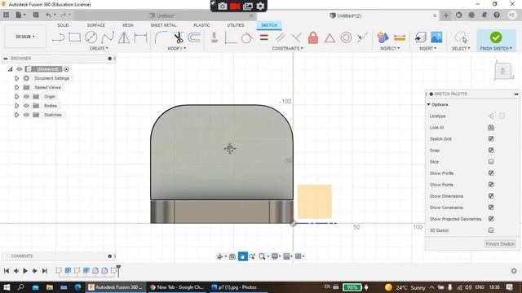Select the Fillet tool
Image resolution: width=522 pixels, height=293 pixels.
point(161,37)
